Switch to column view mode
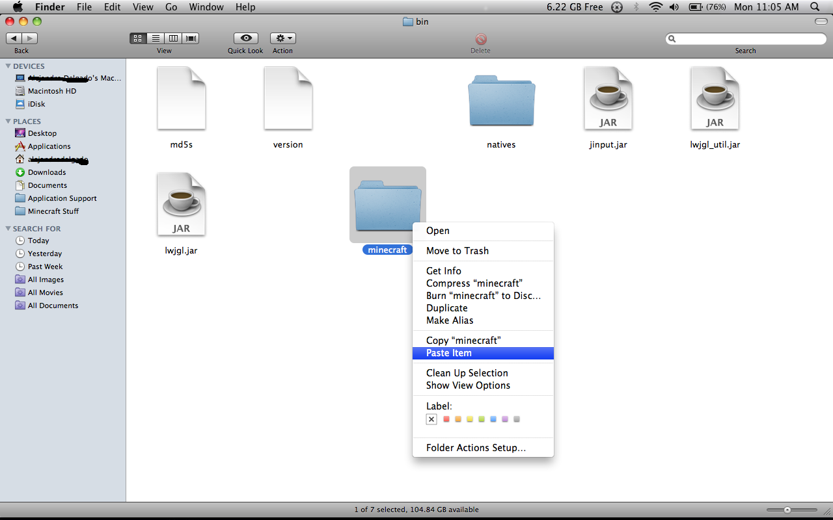 point(173,38)
